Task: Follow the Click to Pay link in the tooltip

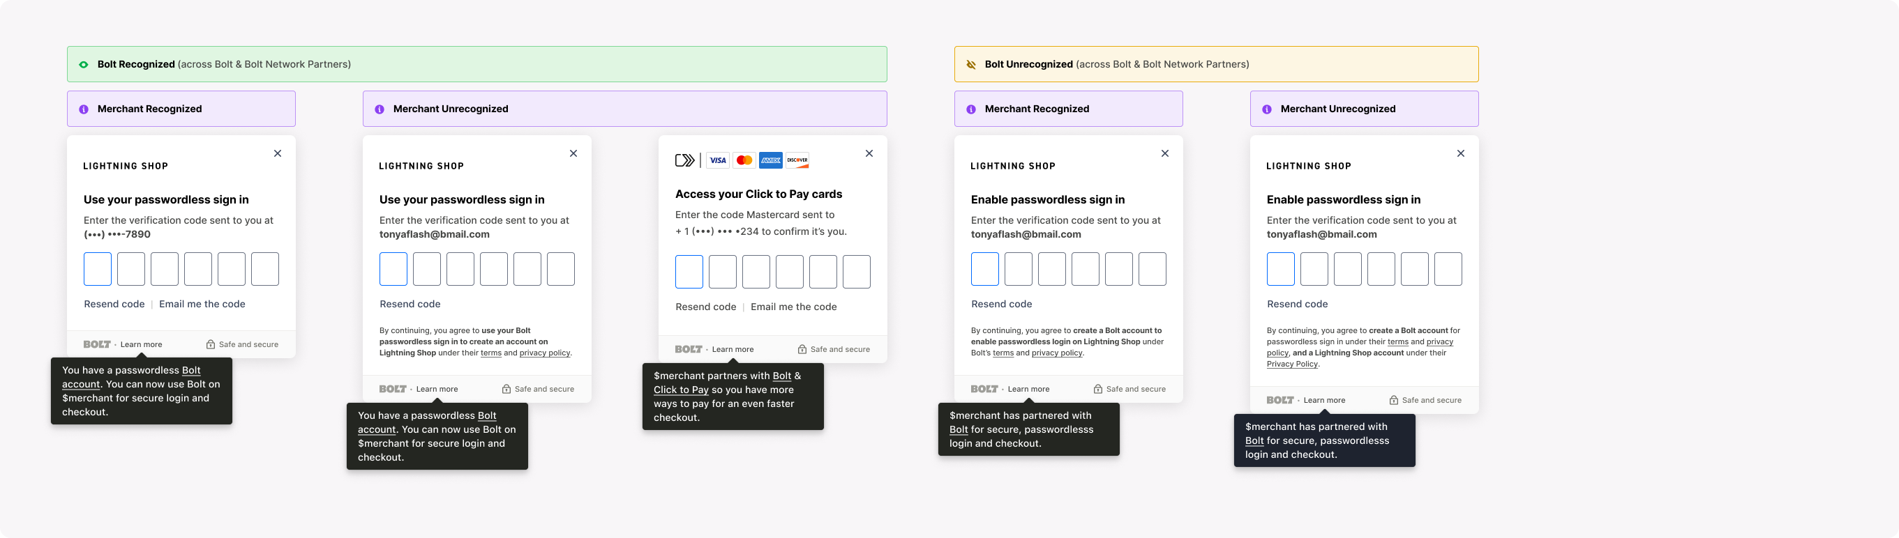Action: point(680,390)
